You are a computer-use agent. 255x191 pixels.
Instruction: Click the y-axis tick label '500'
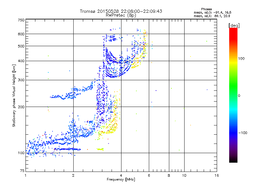tap(21, 46)
